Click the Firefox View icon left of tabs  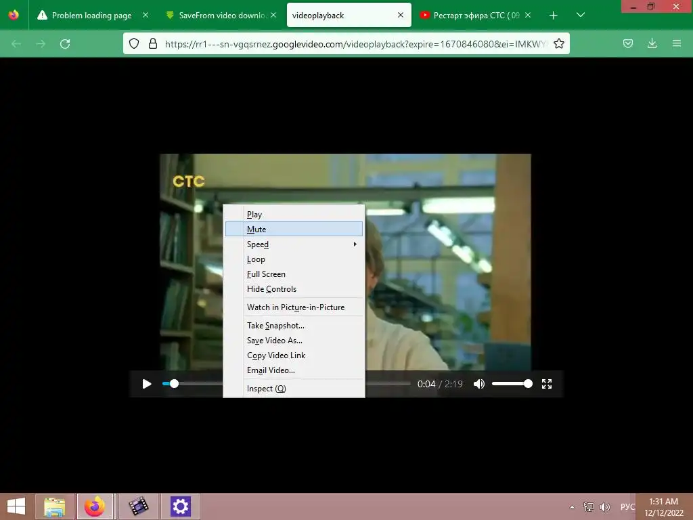[14, 15]
